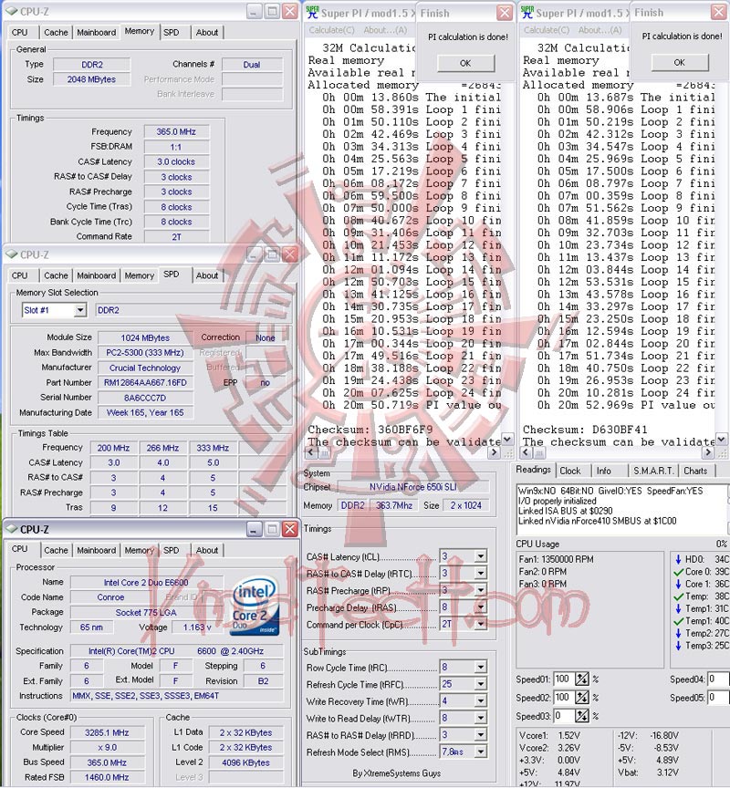Open the RAS# to CAS# Delay (tRTC) dropdown
The width and height of the screenshot is (730, 788).
coord(481,574)
